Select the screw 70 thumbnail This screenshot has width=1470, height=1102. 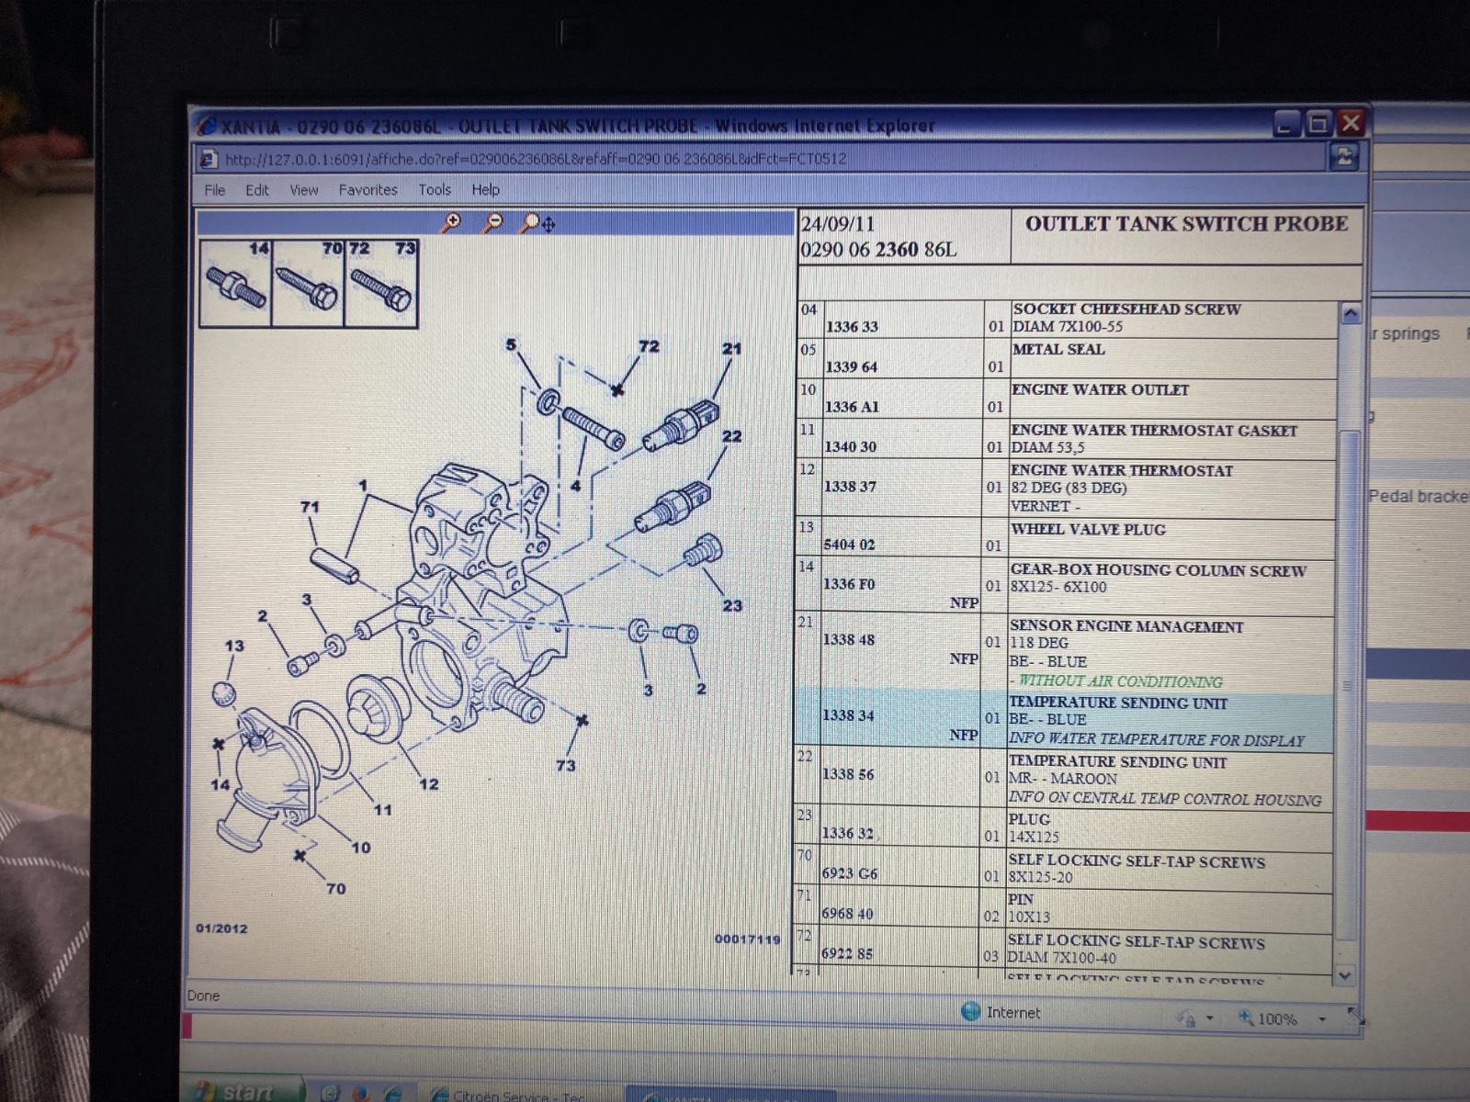tap(308, 284)
